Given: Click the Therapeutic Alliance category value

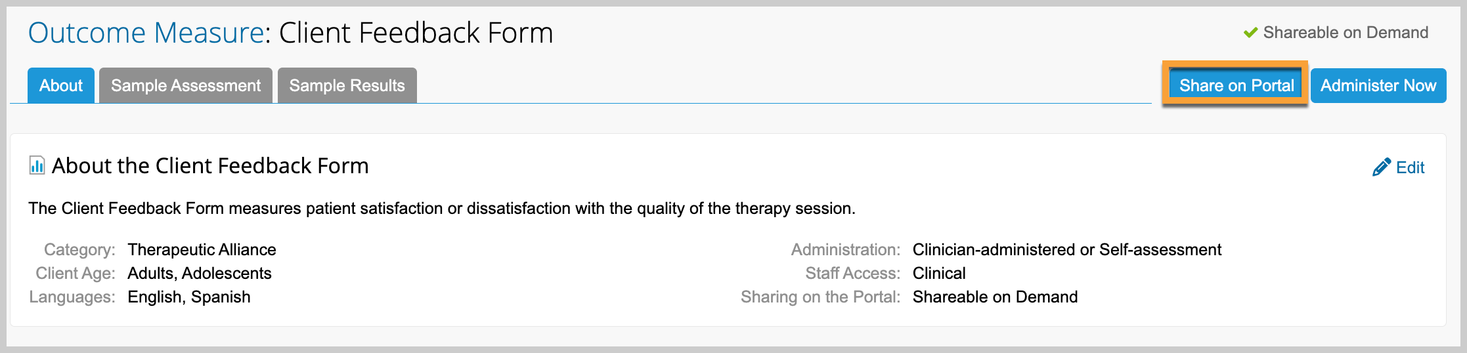Looking at the screenshot, I should (202, 250).
